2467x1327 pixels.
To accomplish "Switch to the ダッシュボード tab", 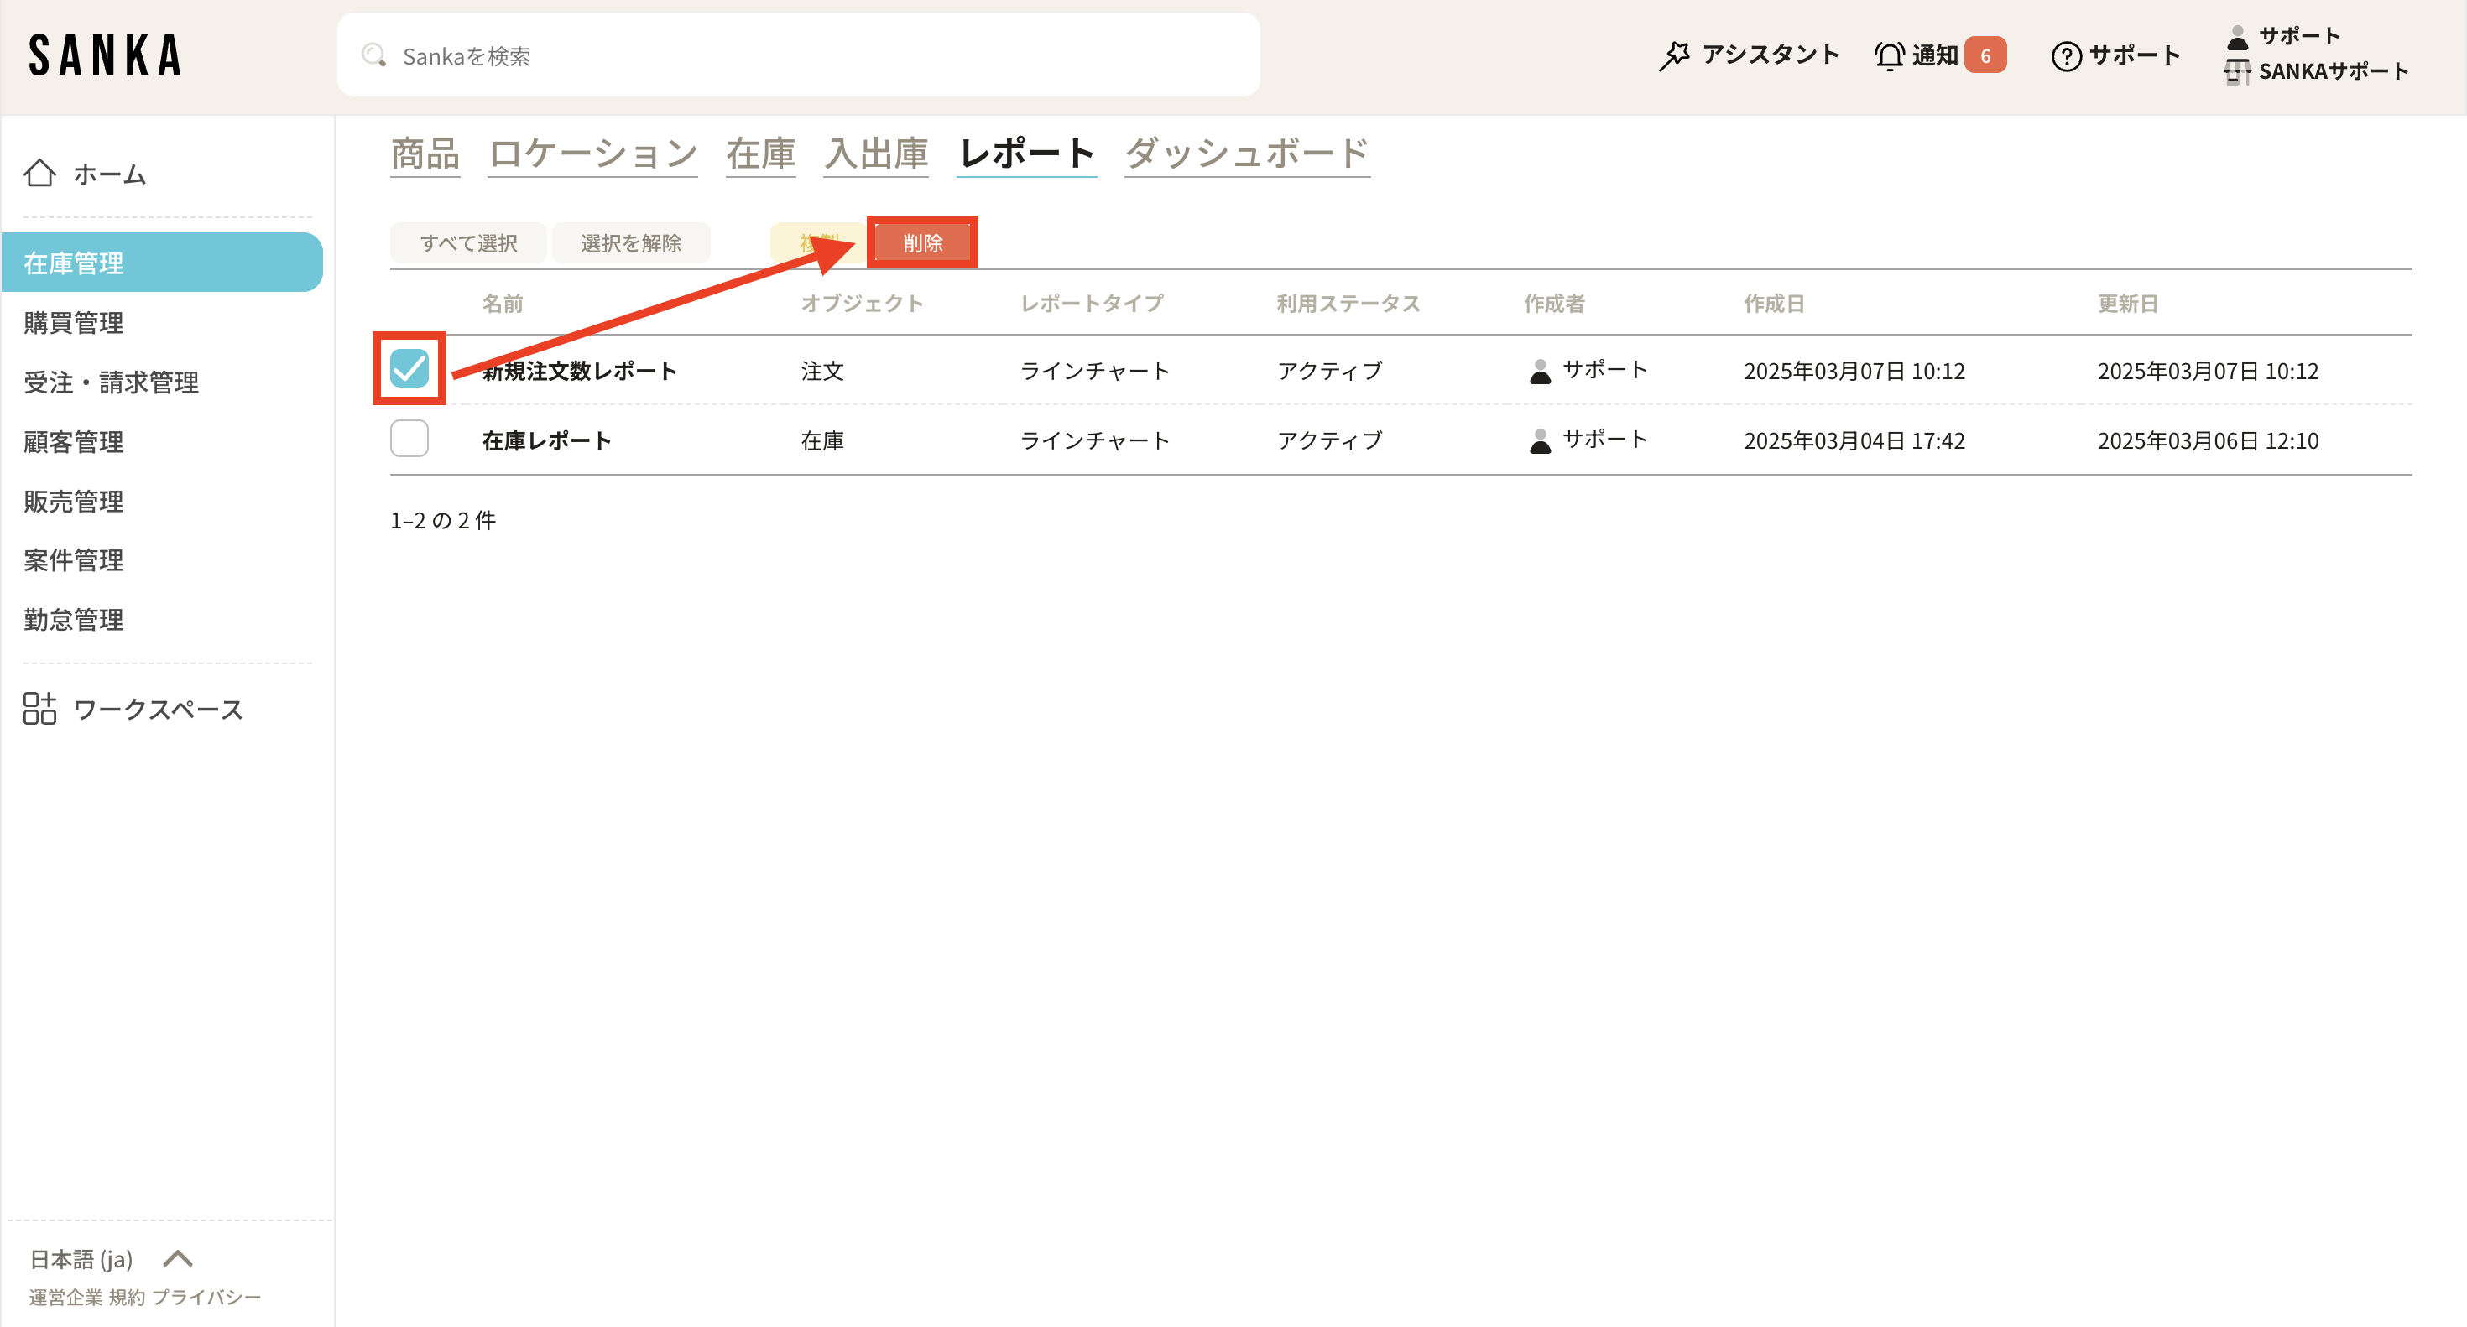I will [x=1246, y=154].
